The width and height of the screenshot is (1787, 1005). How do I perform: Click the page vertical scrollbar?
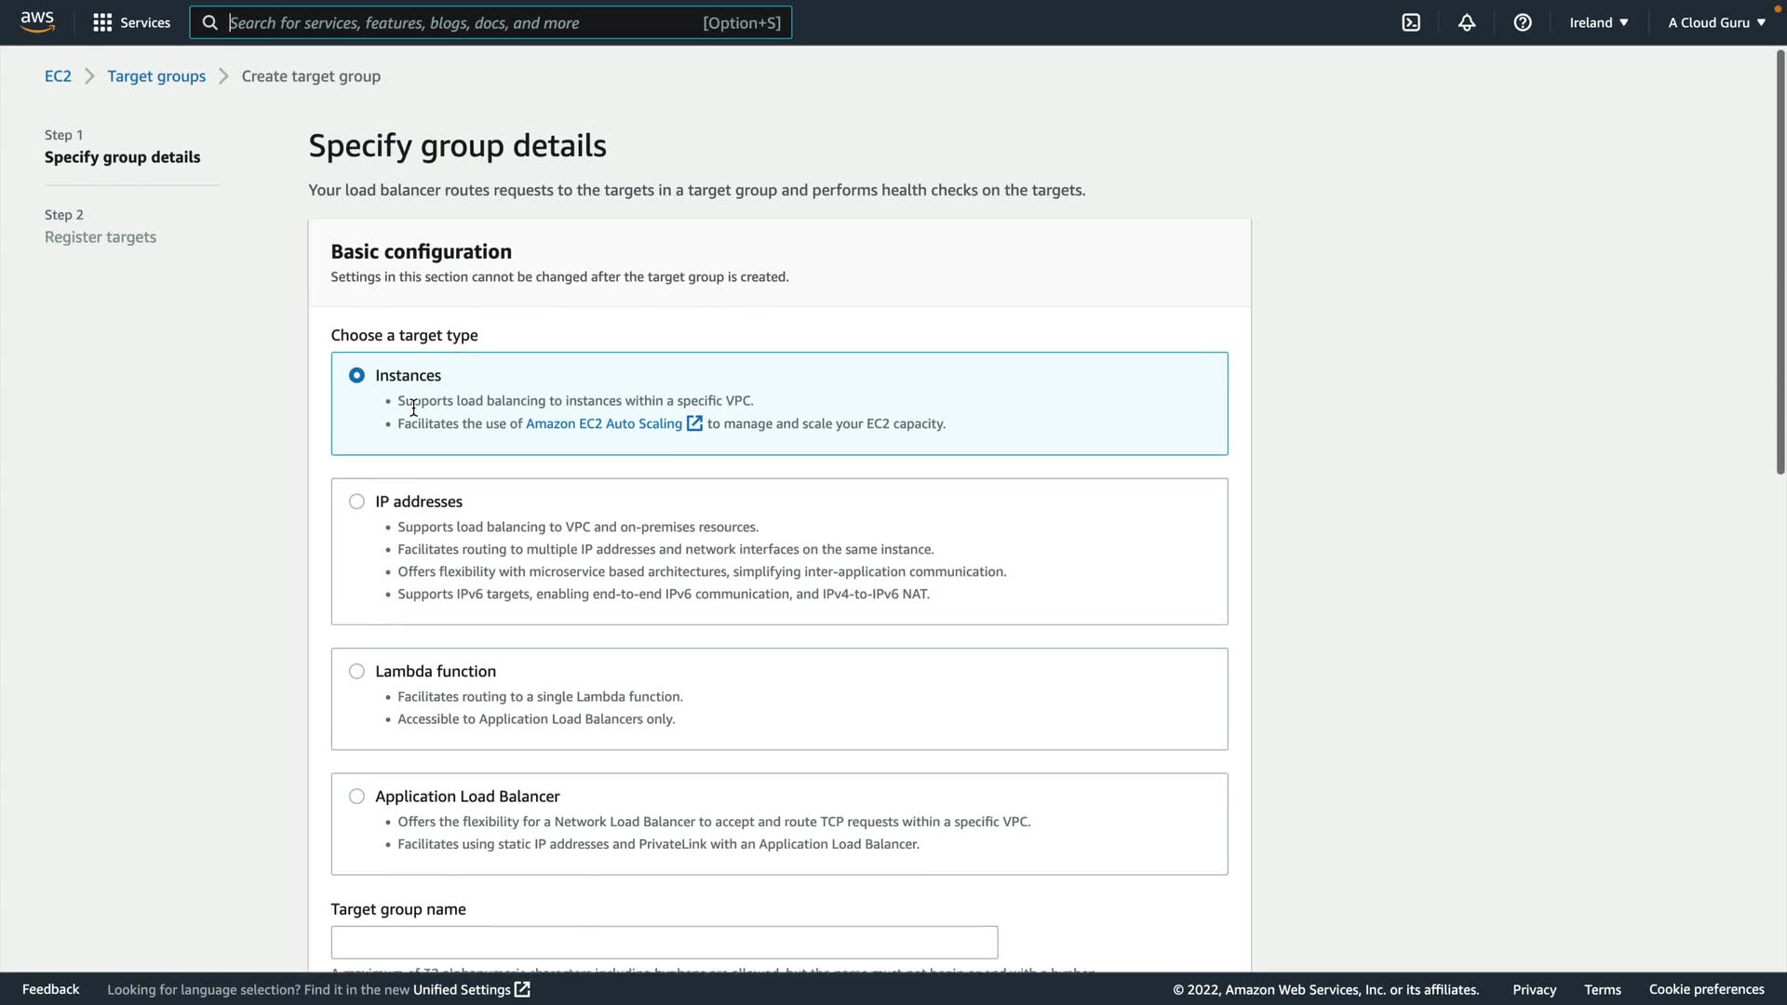tap(1780, 261)
